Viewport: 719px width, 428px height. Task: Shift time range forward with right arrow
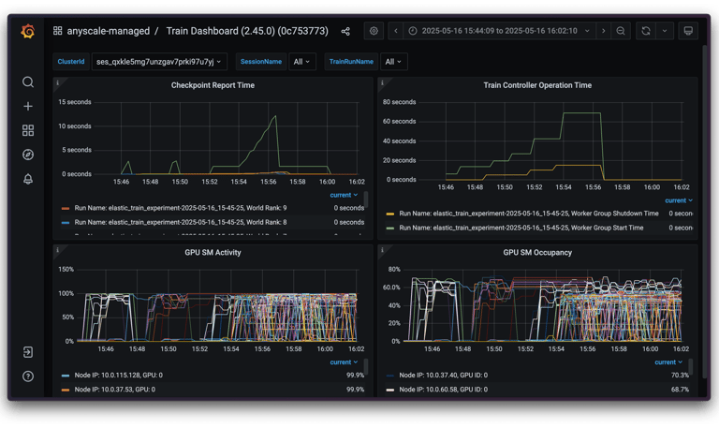604,31
